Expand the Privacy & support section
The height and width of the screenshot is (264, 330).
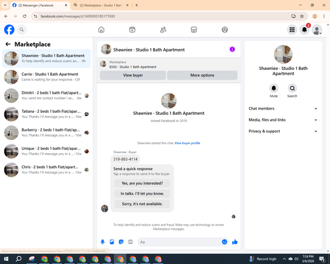(283, 131)
